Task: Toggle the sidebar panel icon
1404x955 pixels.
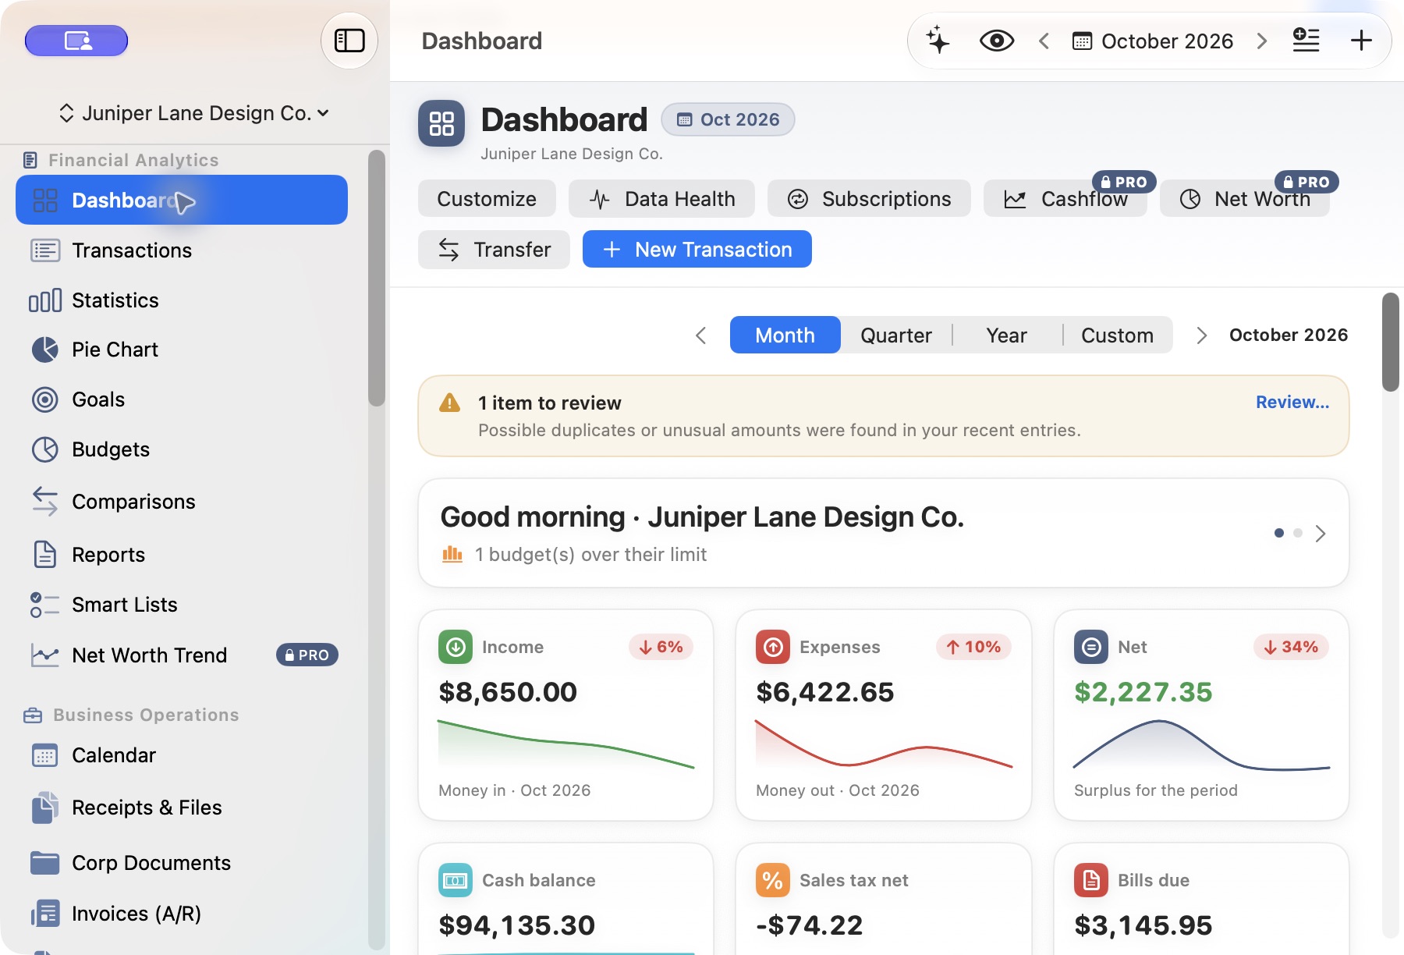Action: click(x=349, y=41)
